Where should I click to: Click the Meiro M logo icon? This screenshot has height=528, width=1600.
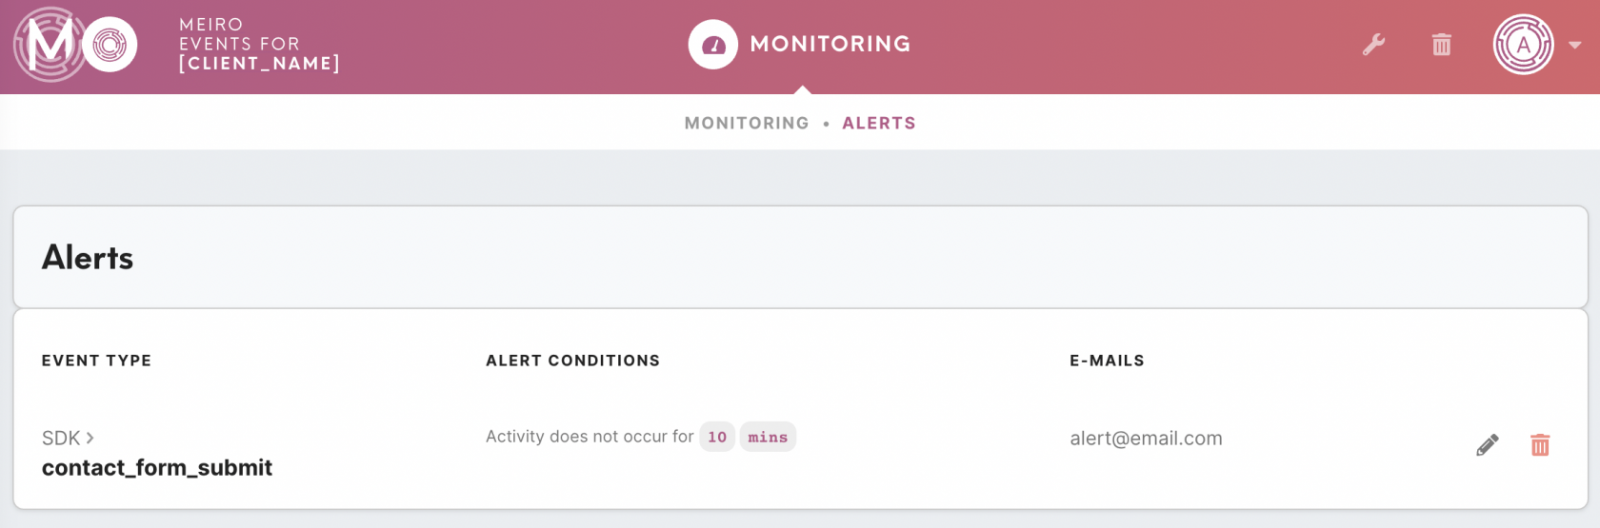[50, 44]
